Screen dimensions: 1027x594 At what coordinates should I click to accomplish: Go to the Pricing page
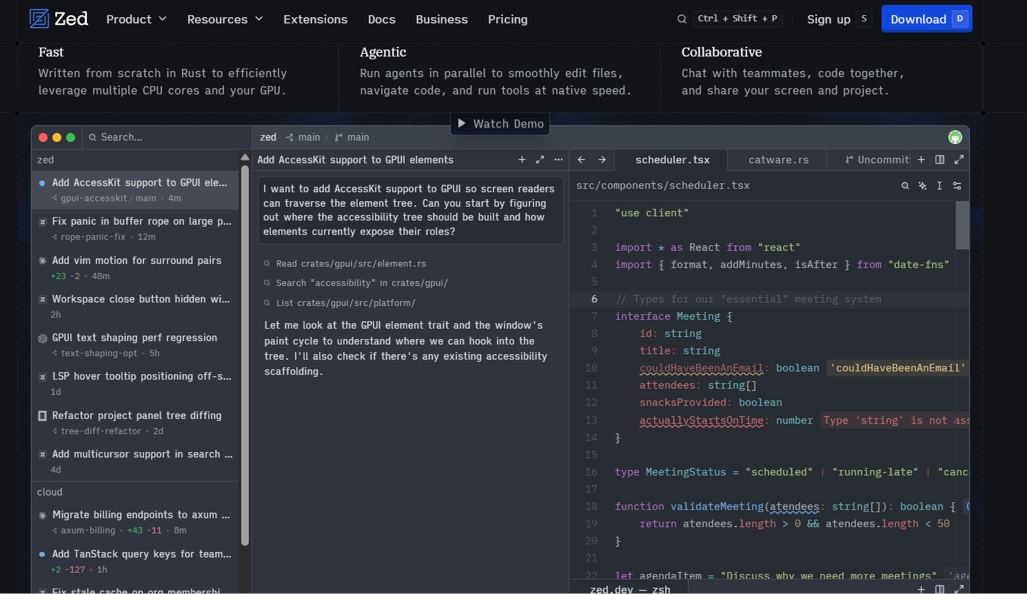coord(508,19)
